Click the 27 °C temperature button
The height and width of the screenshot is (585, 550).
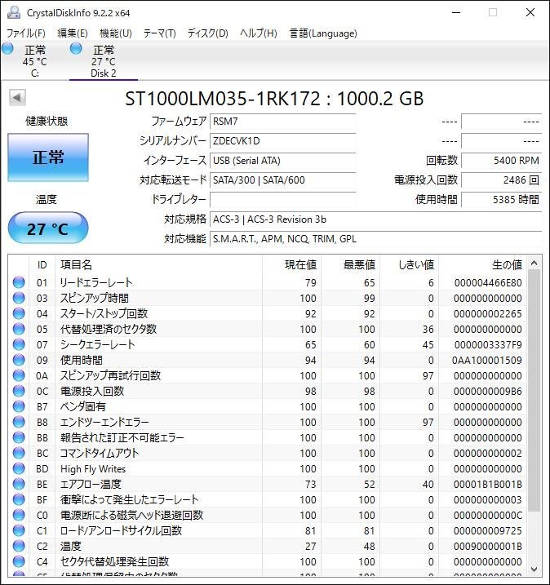pyautogui.click(x=48, y=228)
